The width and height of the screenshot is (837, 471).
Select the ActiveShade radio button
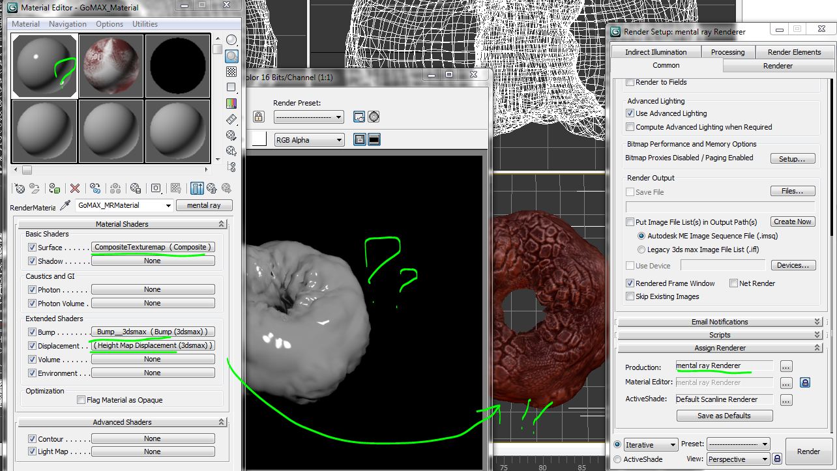point(617,459)
